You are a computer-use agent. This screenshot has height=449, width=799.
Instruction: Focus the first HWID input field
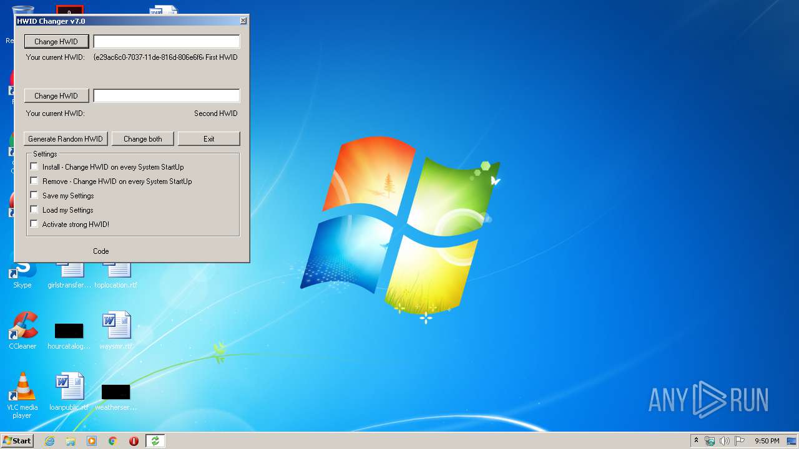(167, 42)
